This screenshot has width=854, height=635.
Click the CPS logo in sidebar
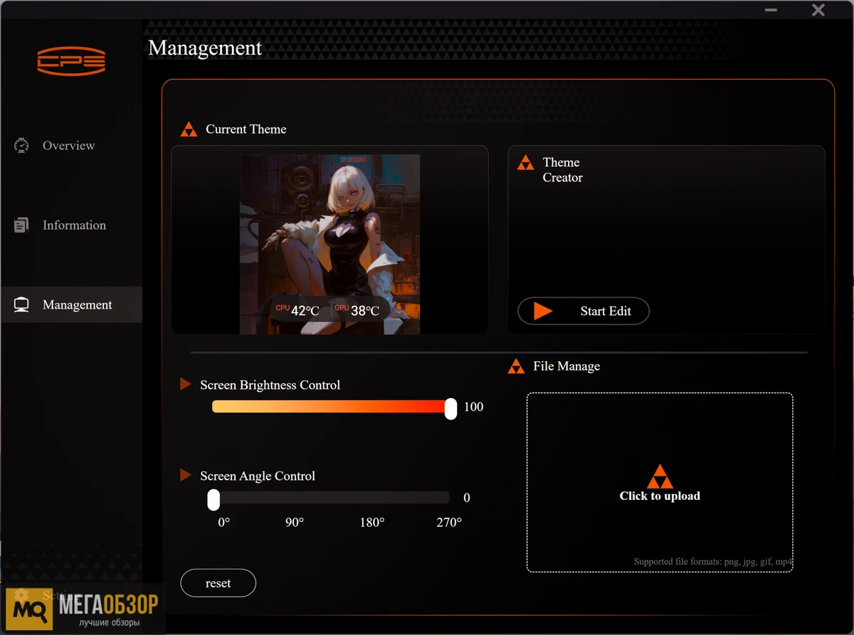coord(71,61)
